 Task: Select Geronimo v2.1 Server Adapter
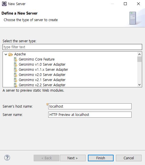click(42, 80)
